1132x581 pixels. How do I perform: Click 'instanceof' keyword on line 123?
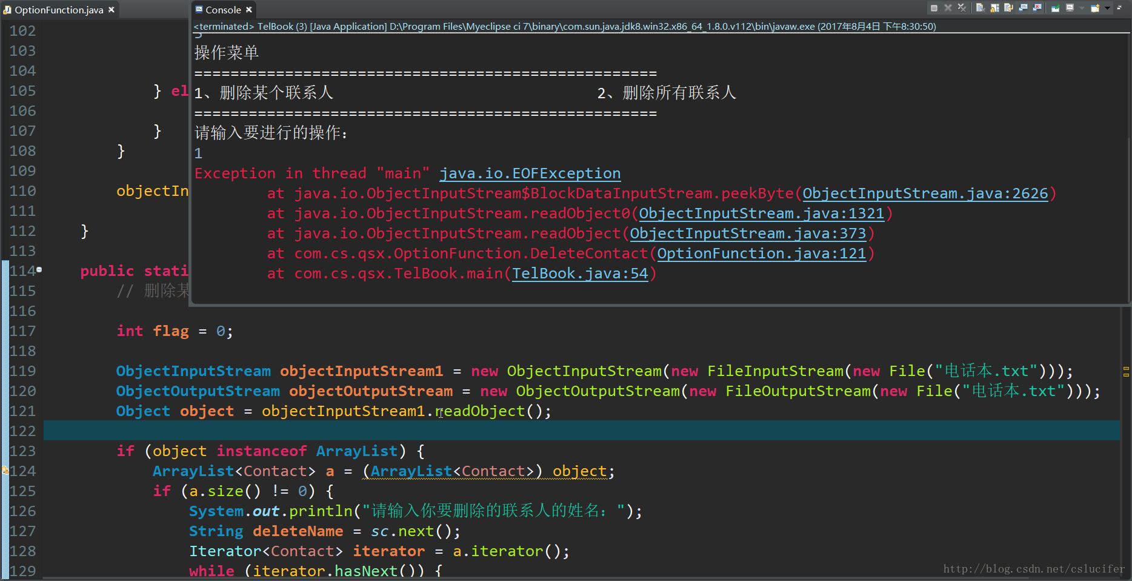[x=262, y=451]
